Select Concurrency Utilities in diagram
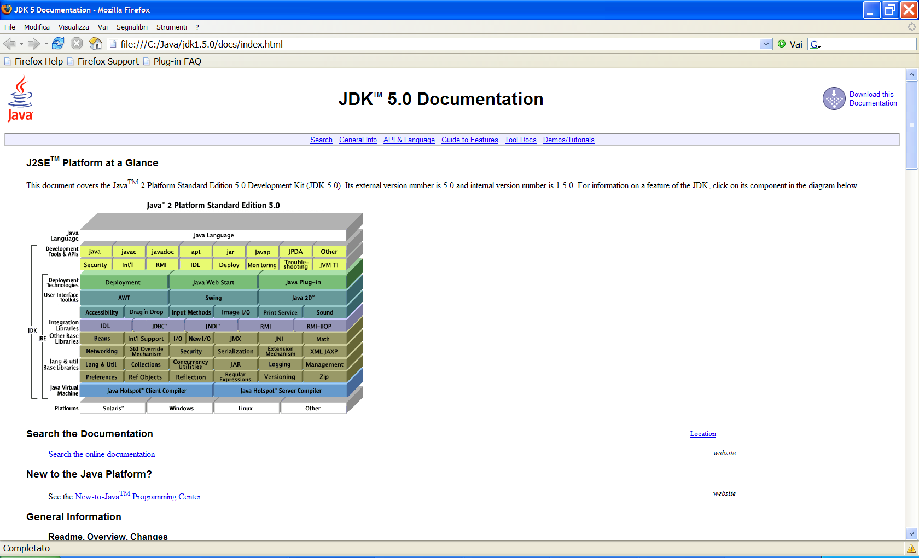Screen dimensions: 919x558 [190, 364]
